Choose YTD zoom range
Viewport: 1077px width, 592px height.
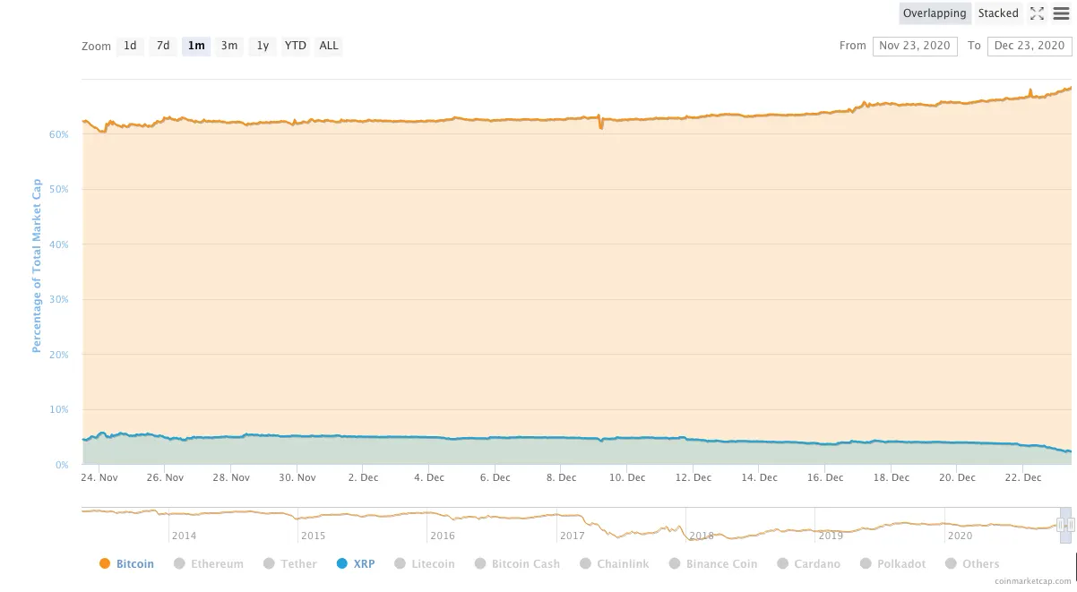pyautogui.click(x=296, y=46)
